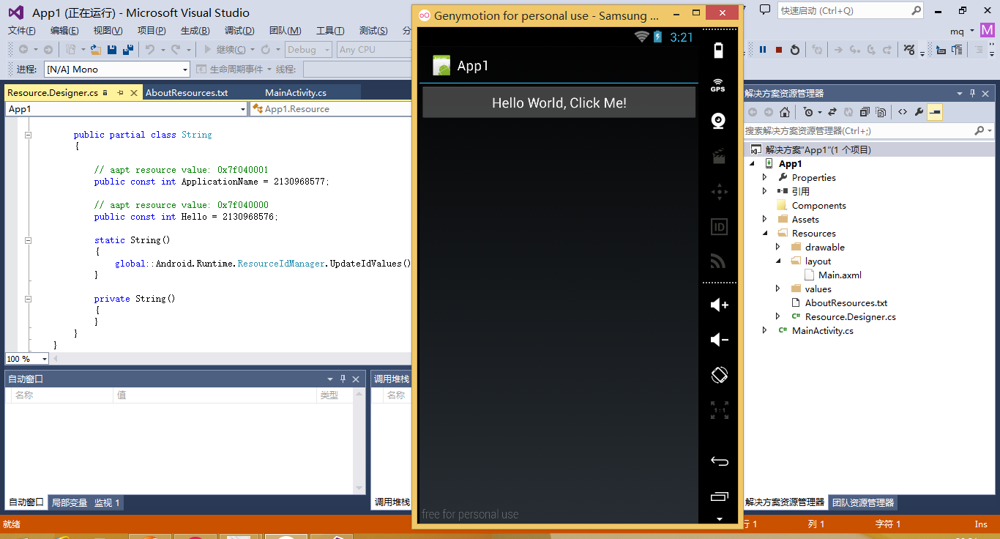The width and height of the screenshot is (1000, 539).
Task: Expand the Assets folder
Action: [x=765, y=219]
